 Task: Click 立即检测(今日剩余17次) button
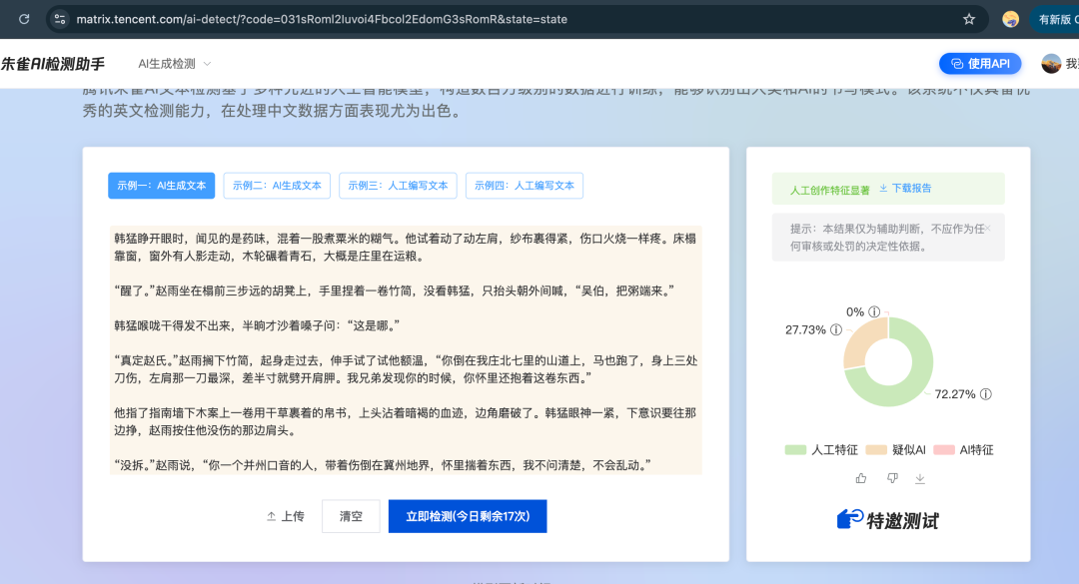click(x=468, y=516)
